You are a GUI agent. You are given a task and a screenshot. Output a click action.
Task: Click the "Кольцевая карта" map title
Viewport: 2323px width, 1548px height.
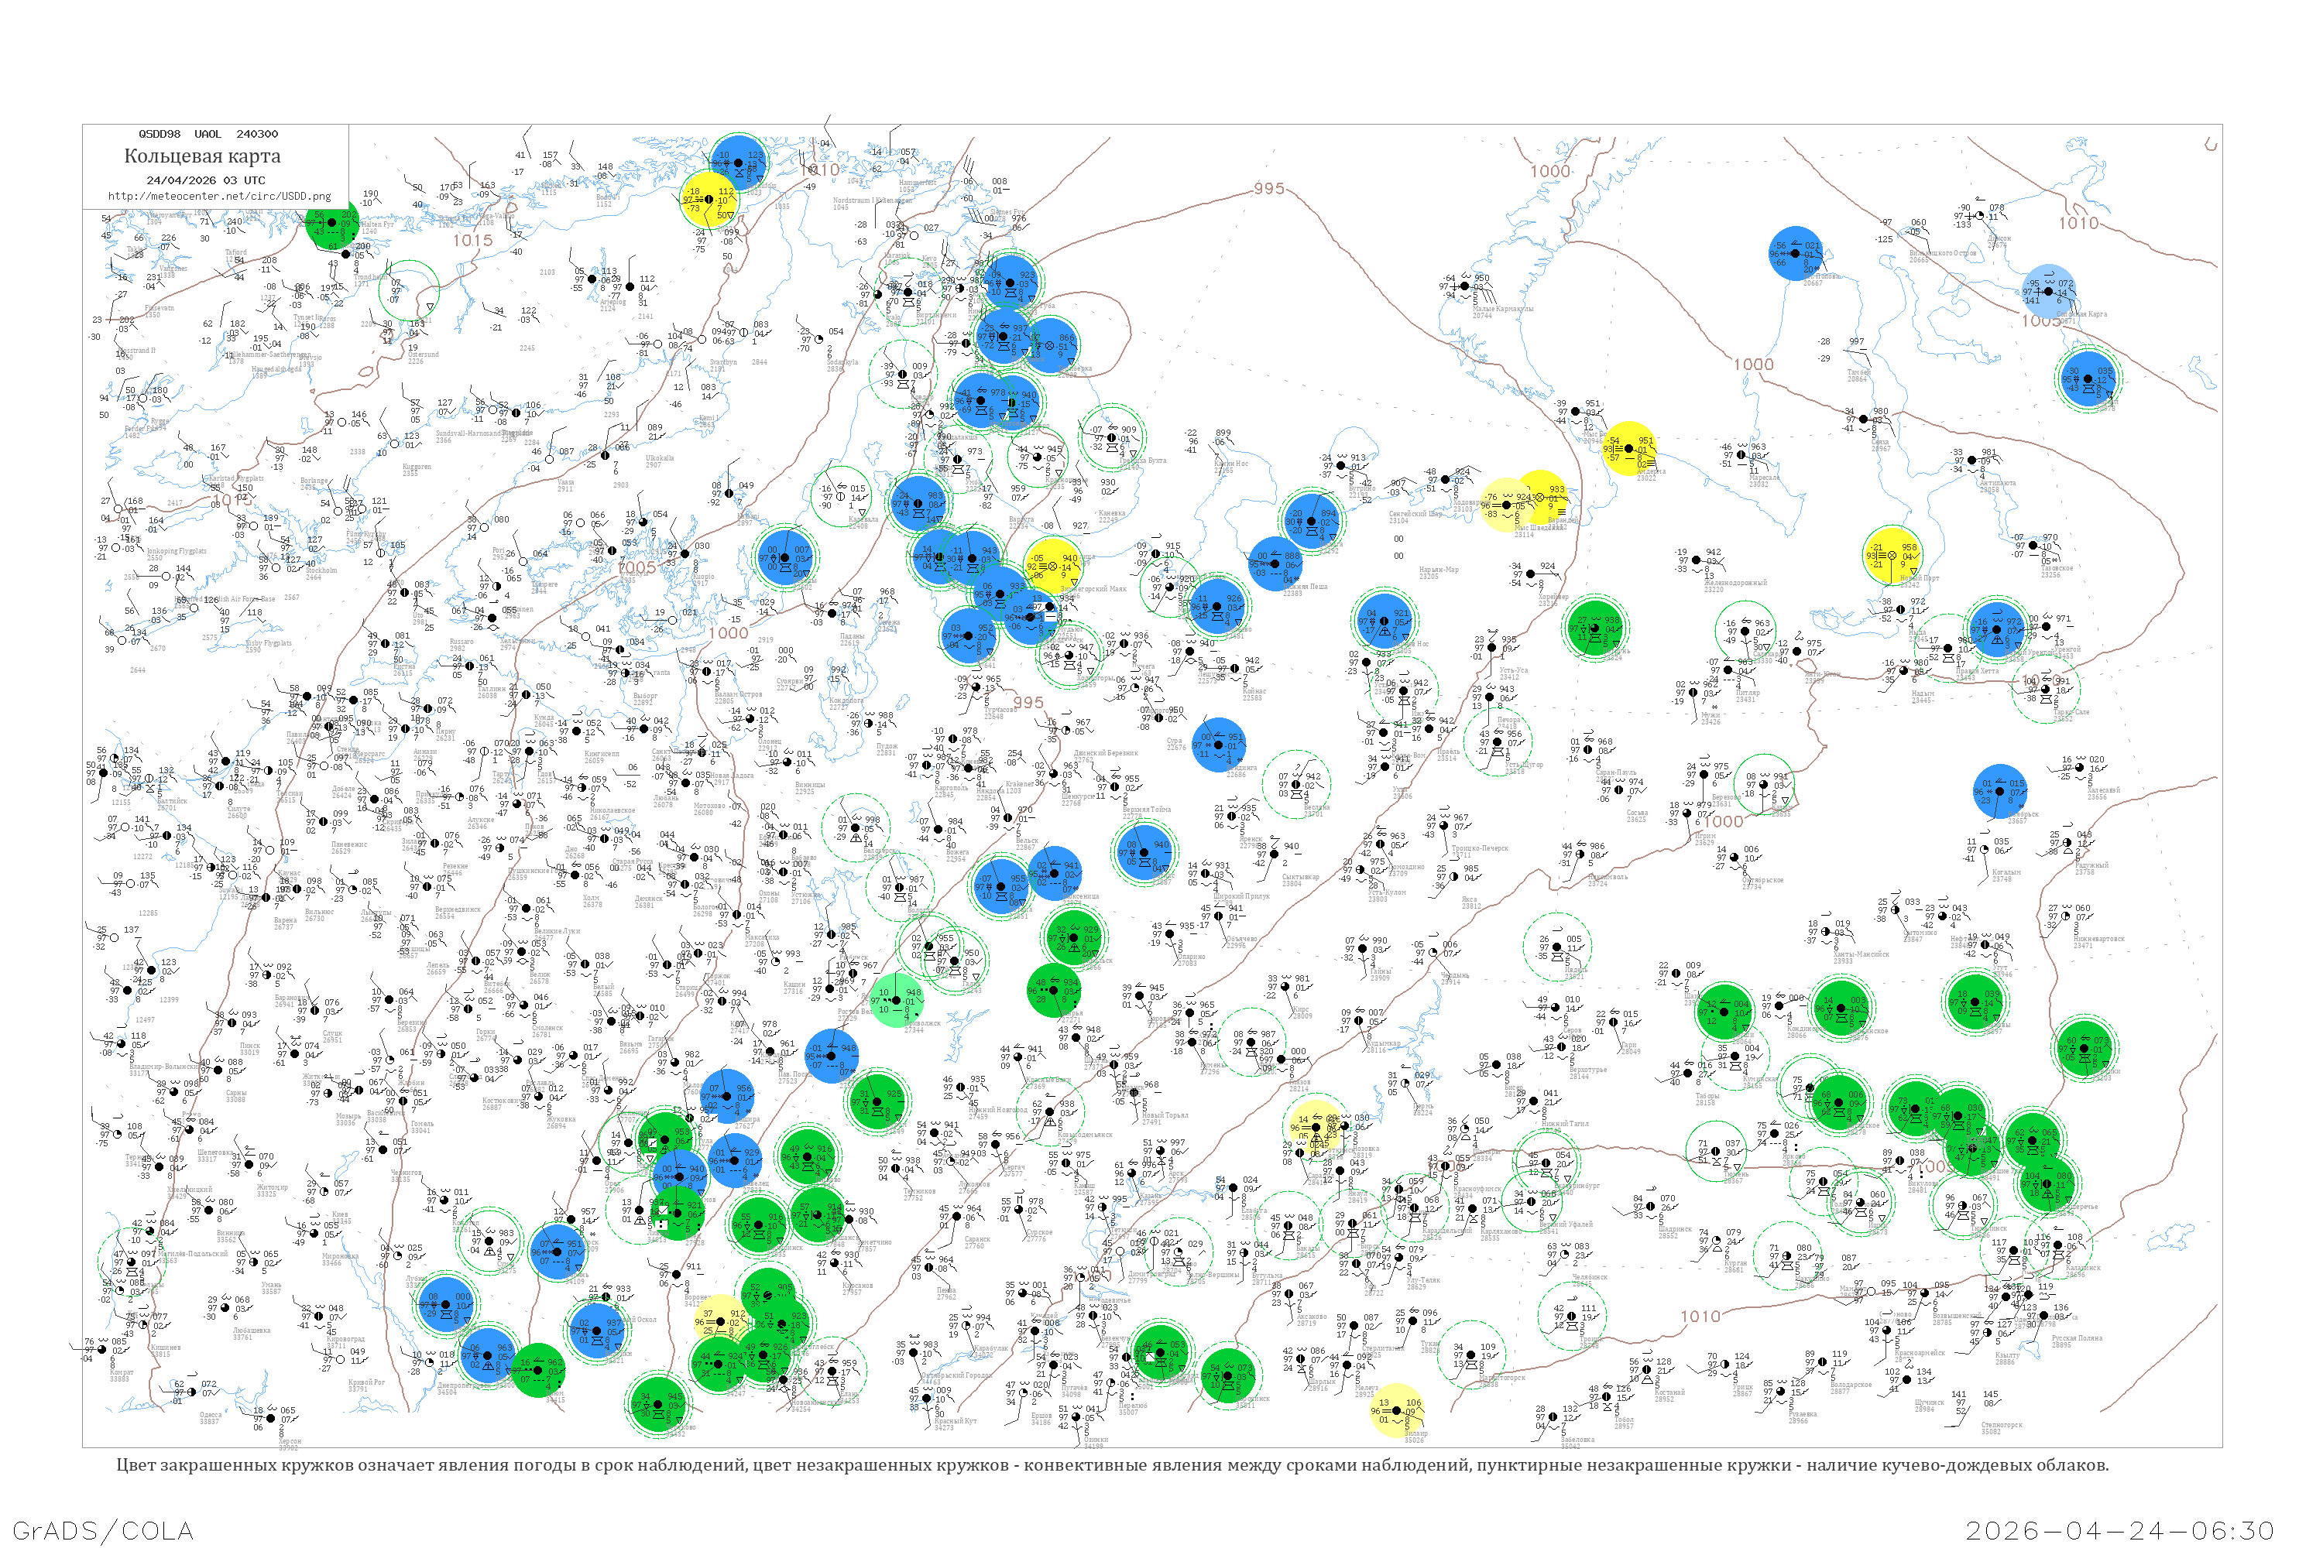pyautogui.click(x=202, y=156)
